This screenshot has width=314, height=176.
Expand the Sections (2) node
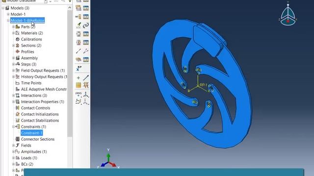click(x=13, y=45)
